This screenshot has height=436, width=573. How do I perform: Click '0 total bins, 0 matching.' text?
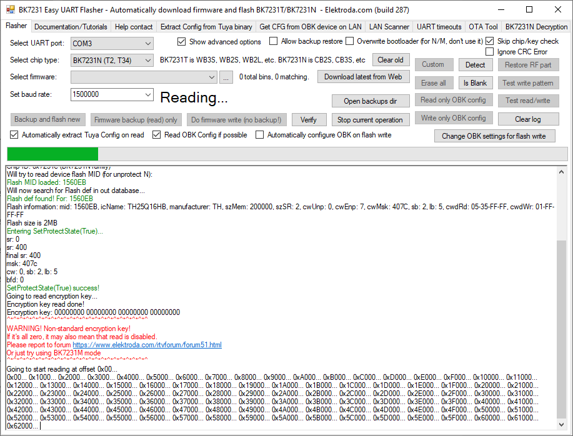coord(274,77)
